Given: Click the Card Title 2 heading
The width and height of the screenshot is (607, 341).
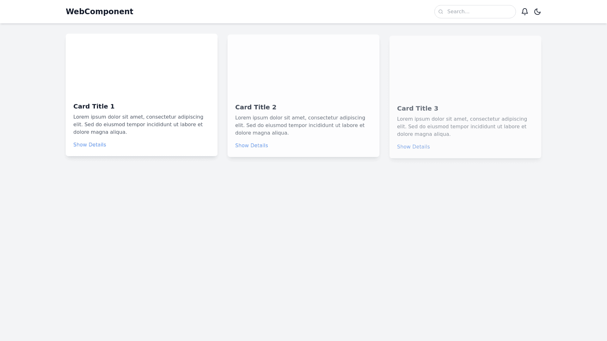Looking at the screenshot, I should [256, 107].
